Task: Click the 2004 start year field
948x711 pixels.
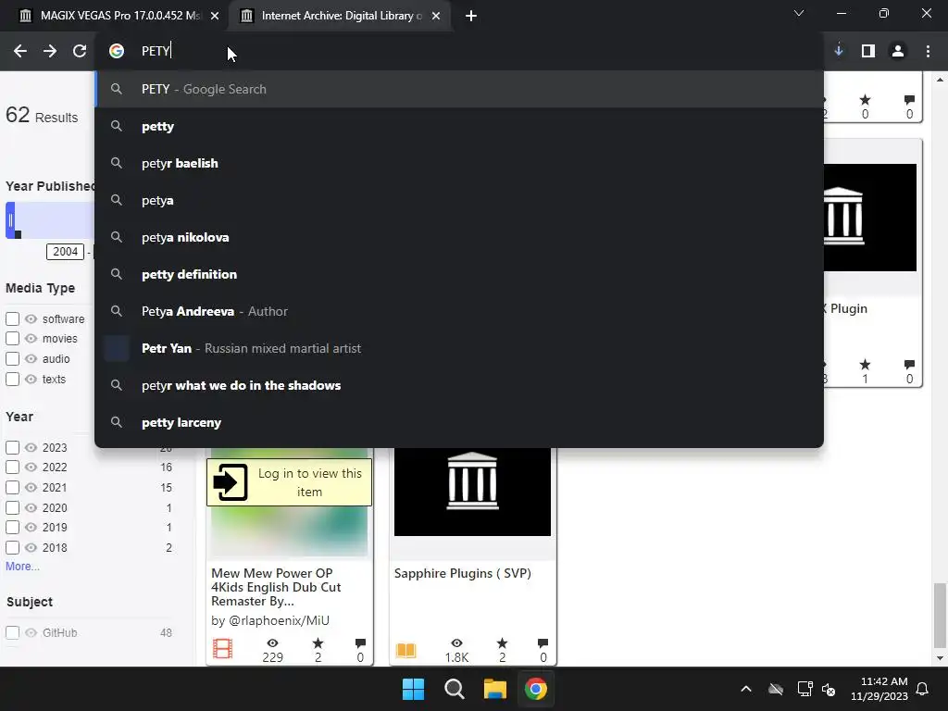Action: (66, 252)
